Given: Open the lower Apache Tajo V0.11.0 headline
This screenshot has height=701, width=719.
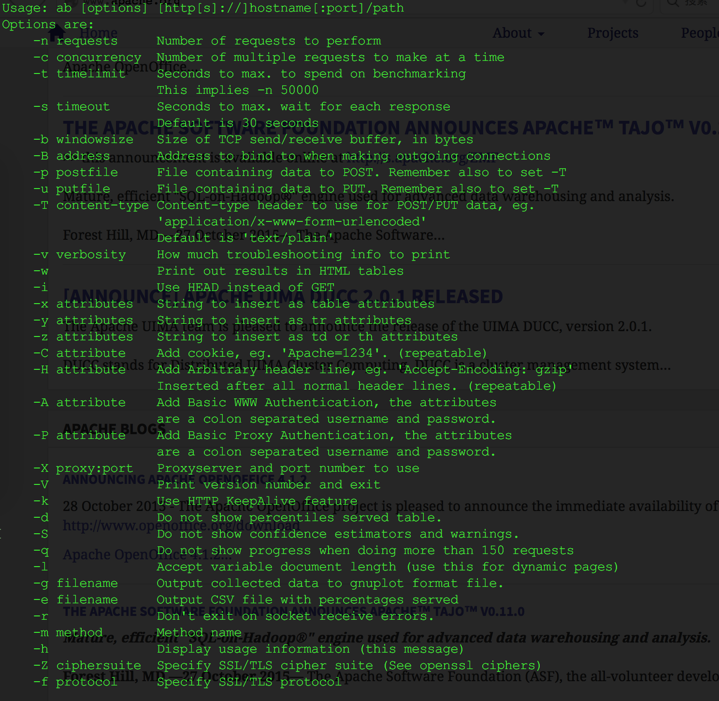Looking at the screenshot, I should [293, 612].
